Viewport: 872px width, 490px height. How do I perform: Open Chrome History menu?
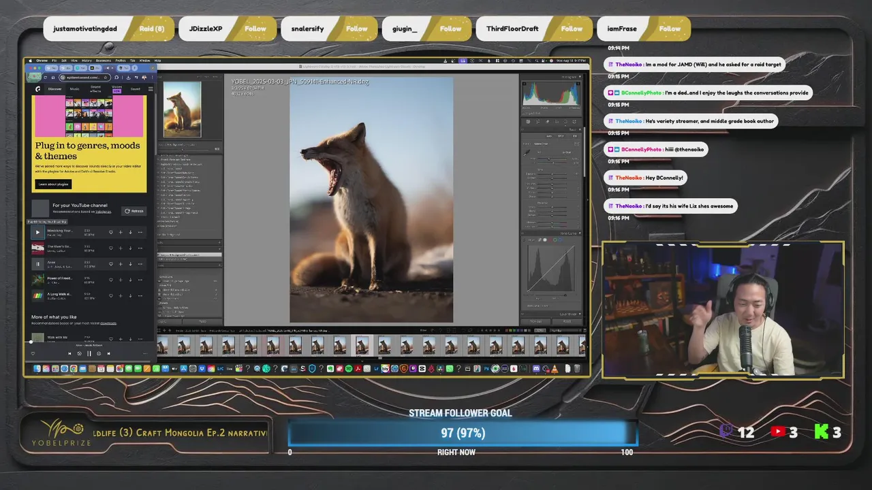pyautogui.click(x=87, y=61)
